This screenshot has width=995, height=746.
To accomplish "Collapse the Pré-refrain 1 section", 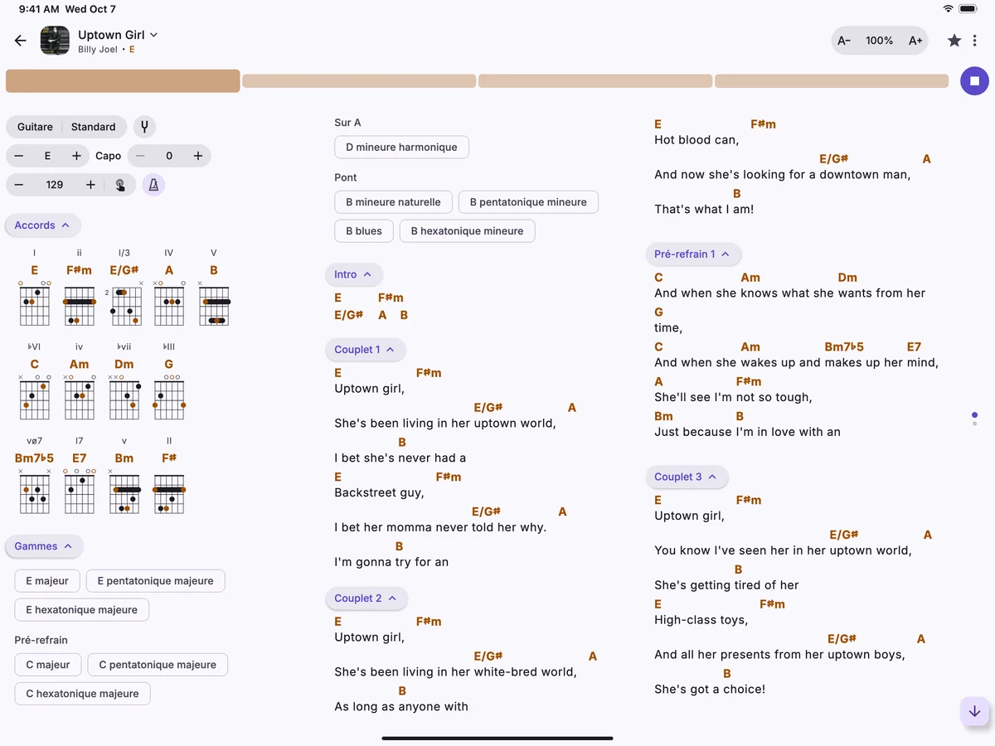I will [x=693, y=254].
